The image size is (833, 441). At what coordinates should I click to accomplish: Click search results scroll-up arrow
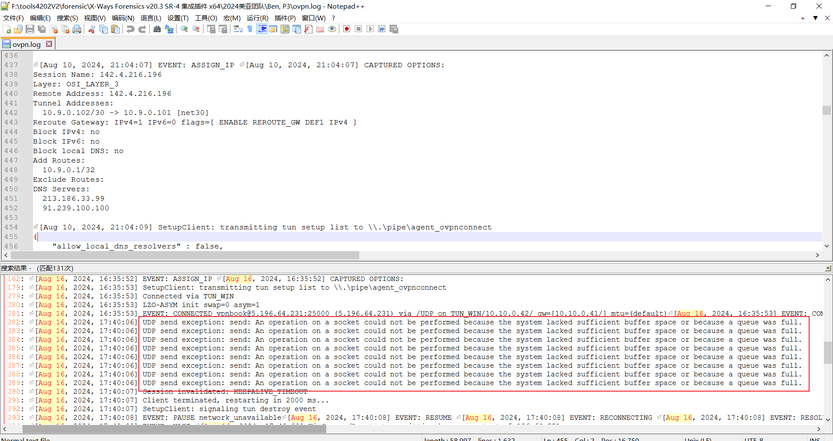click(828, 280)
